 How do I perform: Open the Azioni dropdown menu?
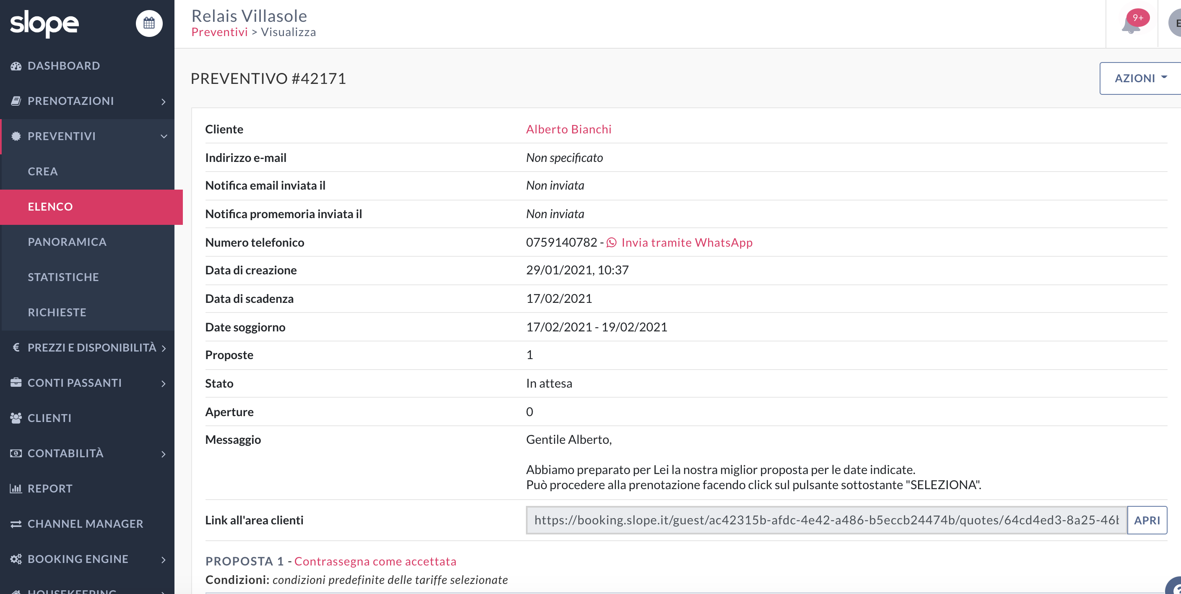click(1140, 78)
